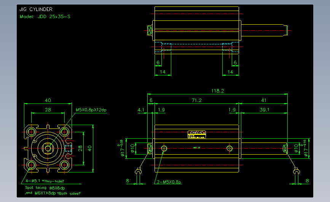
Task: Select the M5X0.8pX12dp thread callout
Action: (x=91, y=110)
